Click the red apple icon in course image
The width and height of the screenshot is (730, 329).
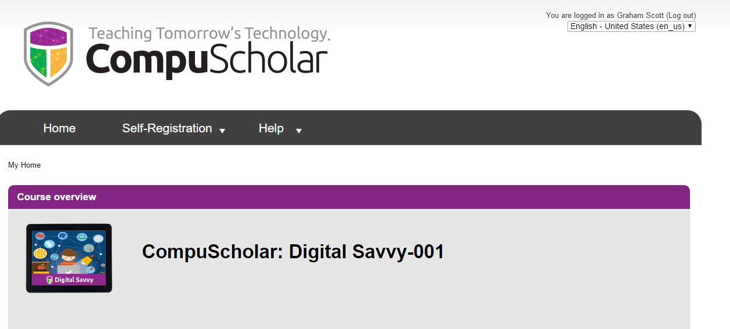pyautogui.click(x=40, y=267)
